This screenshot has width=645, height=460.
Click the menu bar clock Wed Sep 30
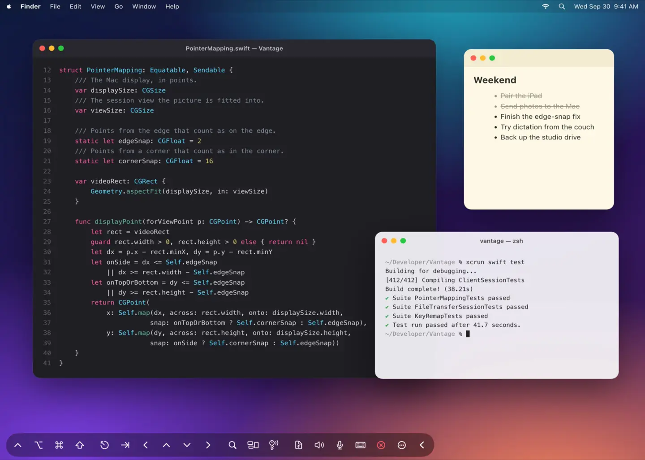tap(606, 6)
